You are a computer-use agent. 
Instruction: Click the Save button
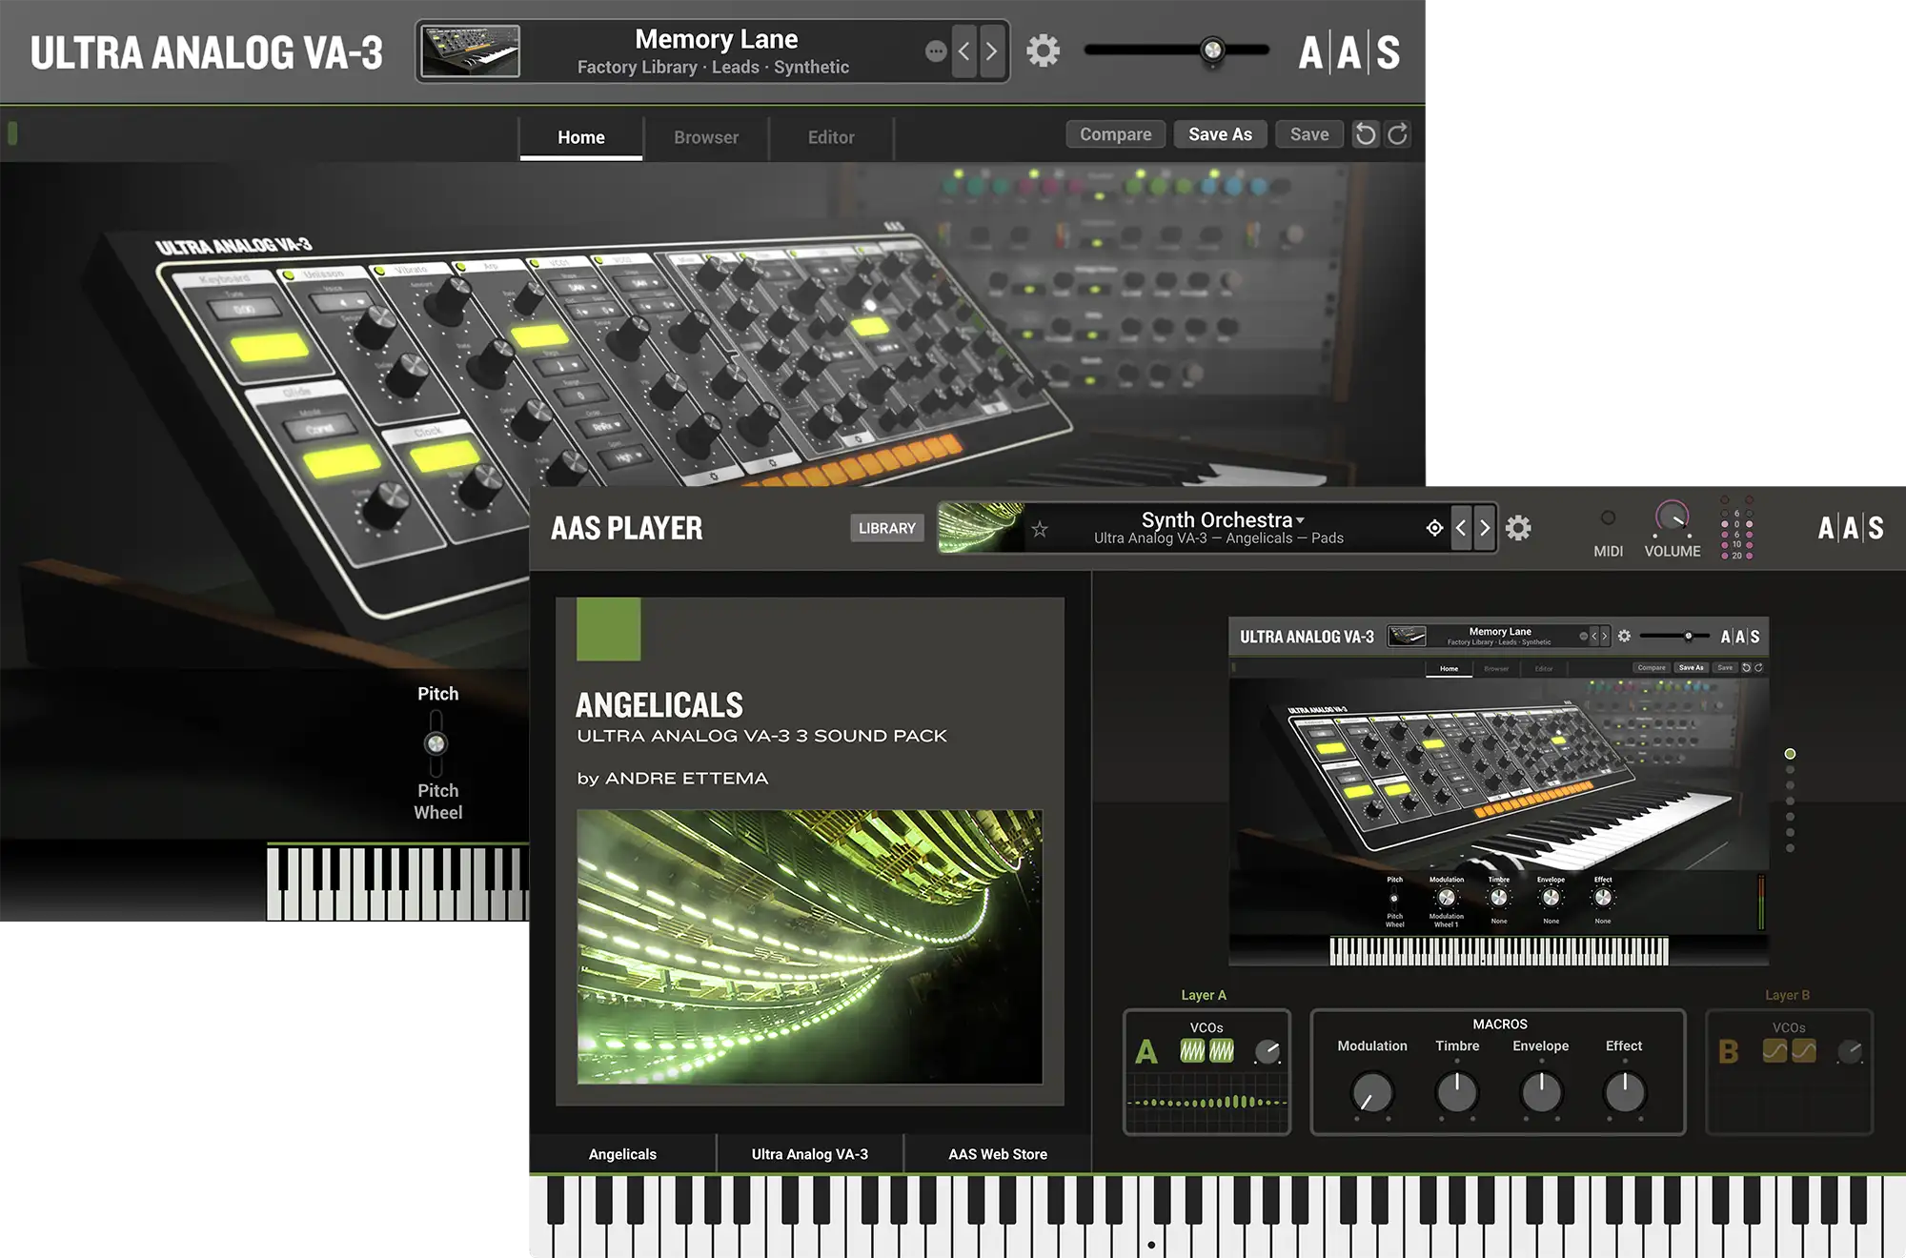(1309, 134)
